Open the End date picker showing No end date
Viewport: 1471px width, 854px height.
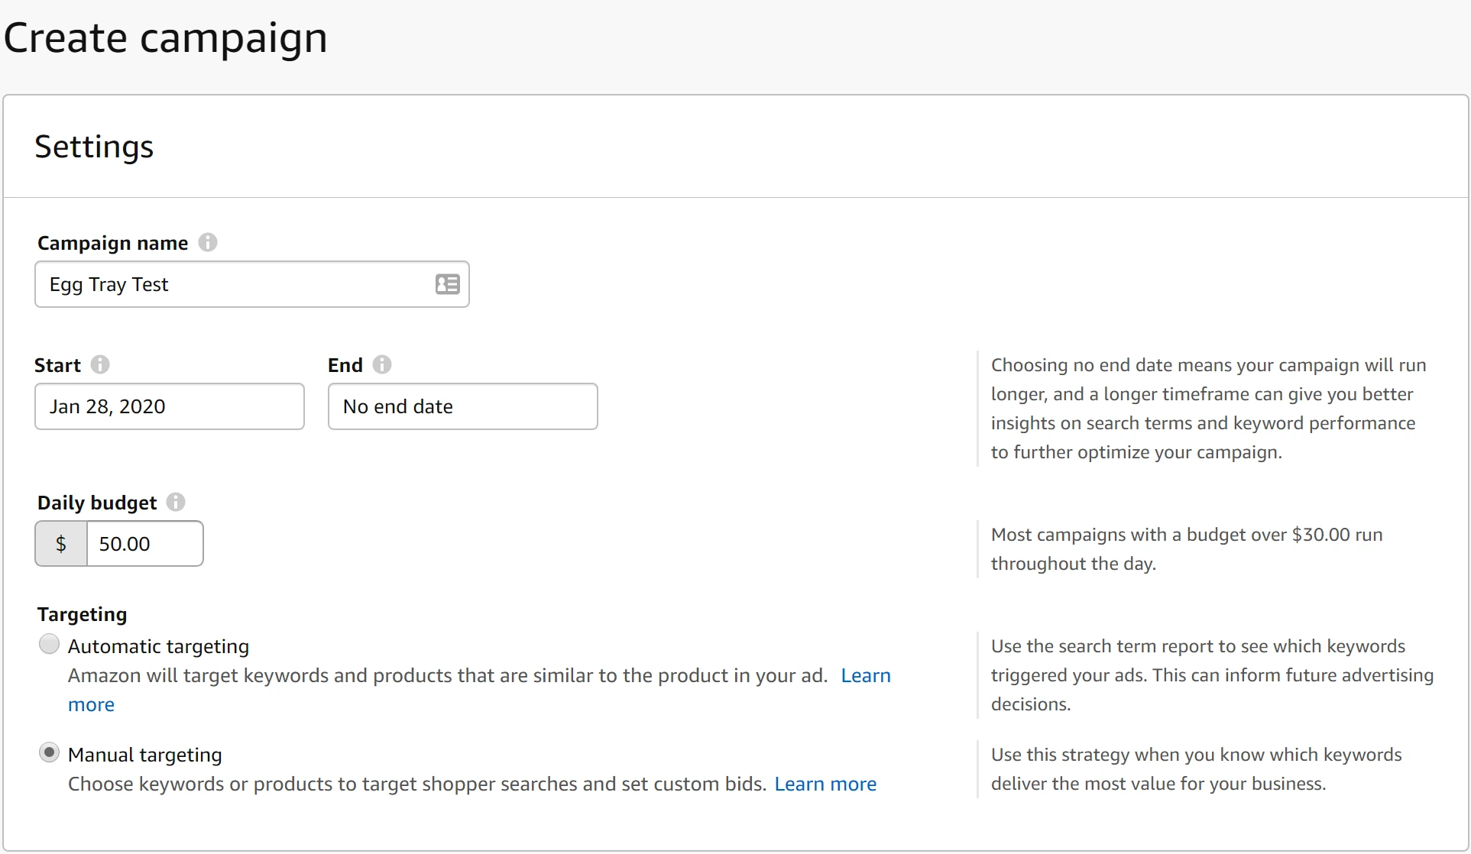(x=462, y=406)
